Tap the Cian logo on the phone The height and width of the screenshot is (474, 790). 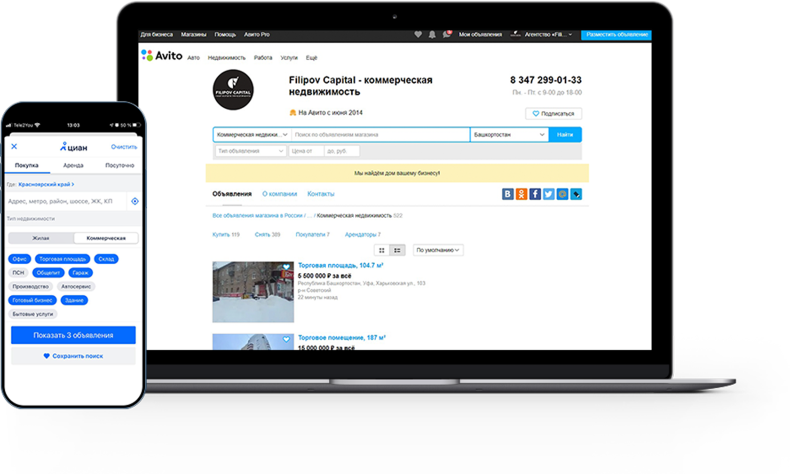(73, 147)
